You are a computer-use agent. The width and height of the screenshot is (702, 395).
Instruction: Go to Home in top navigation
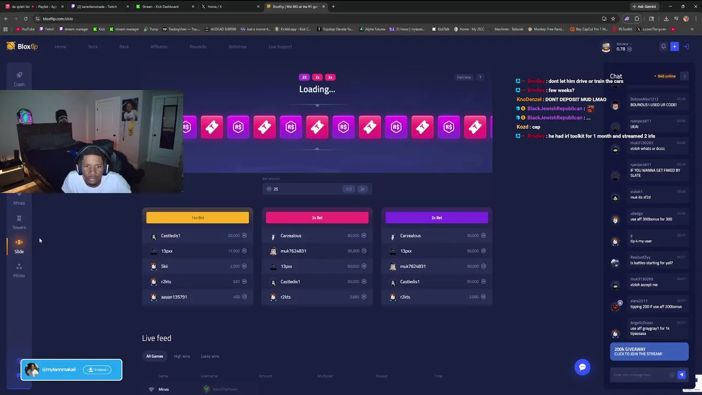point(60,47)
